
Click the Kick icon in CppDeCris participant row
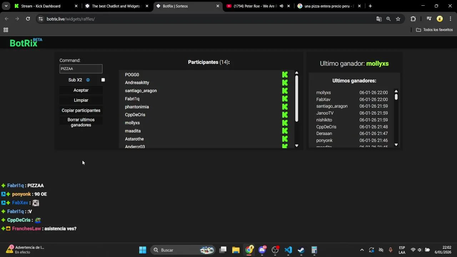[285, 115]
